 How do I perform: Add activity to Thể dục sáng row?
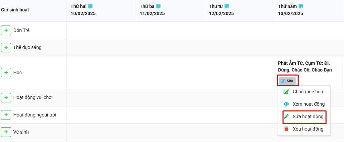click(x=6, y=47)
